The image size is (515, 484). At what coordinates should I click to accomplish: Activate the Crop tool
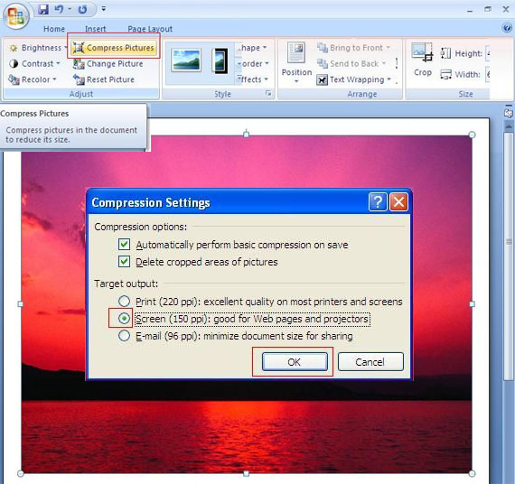pos(422,60)
